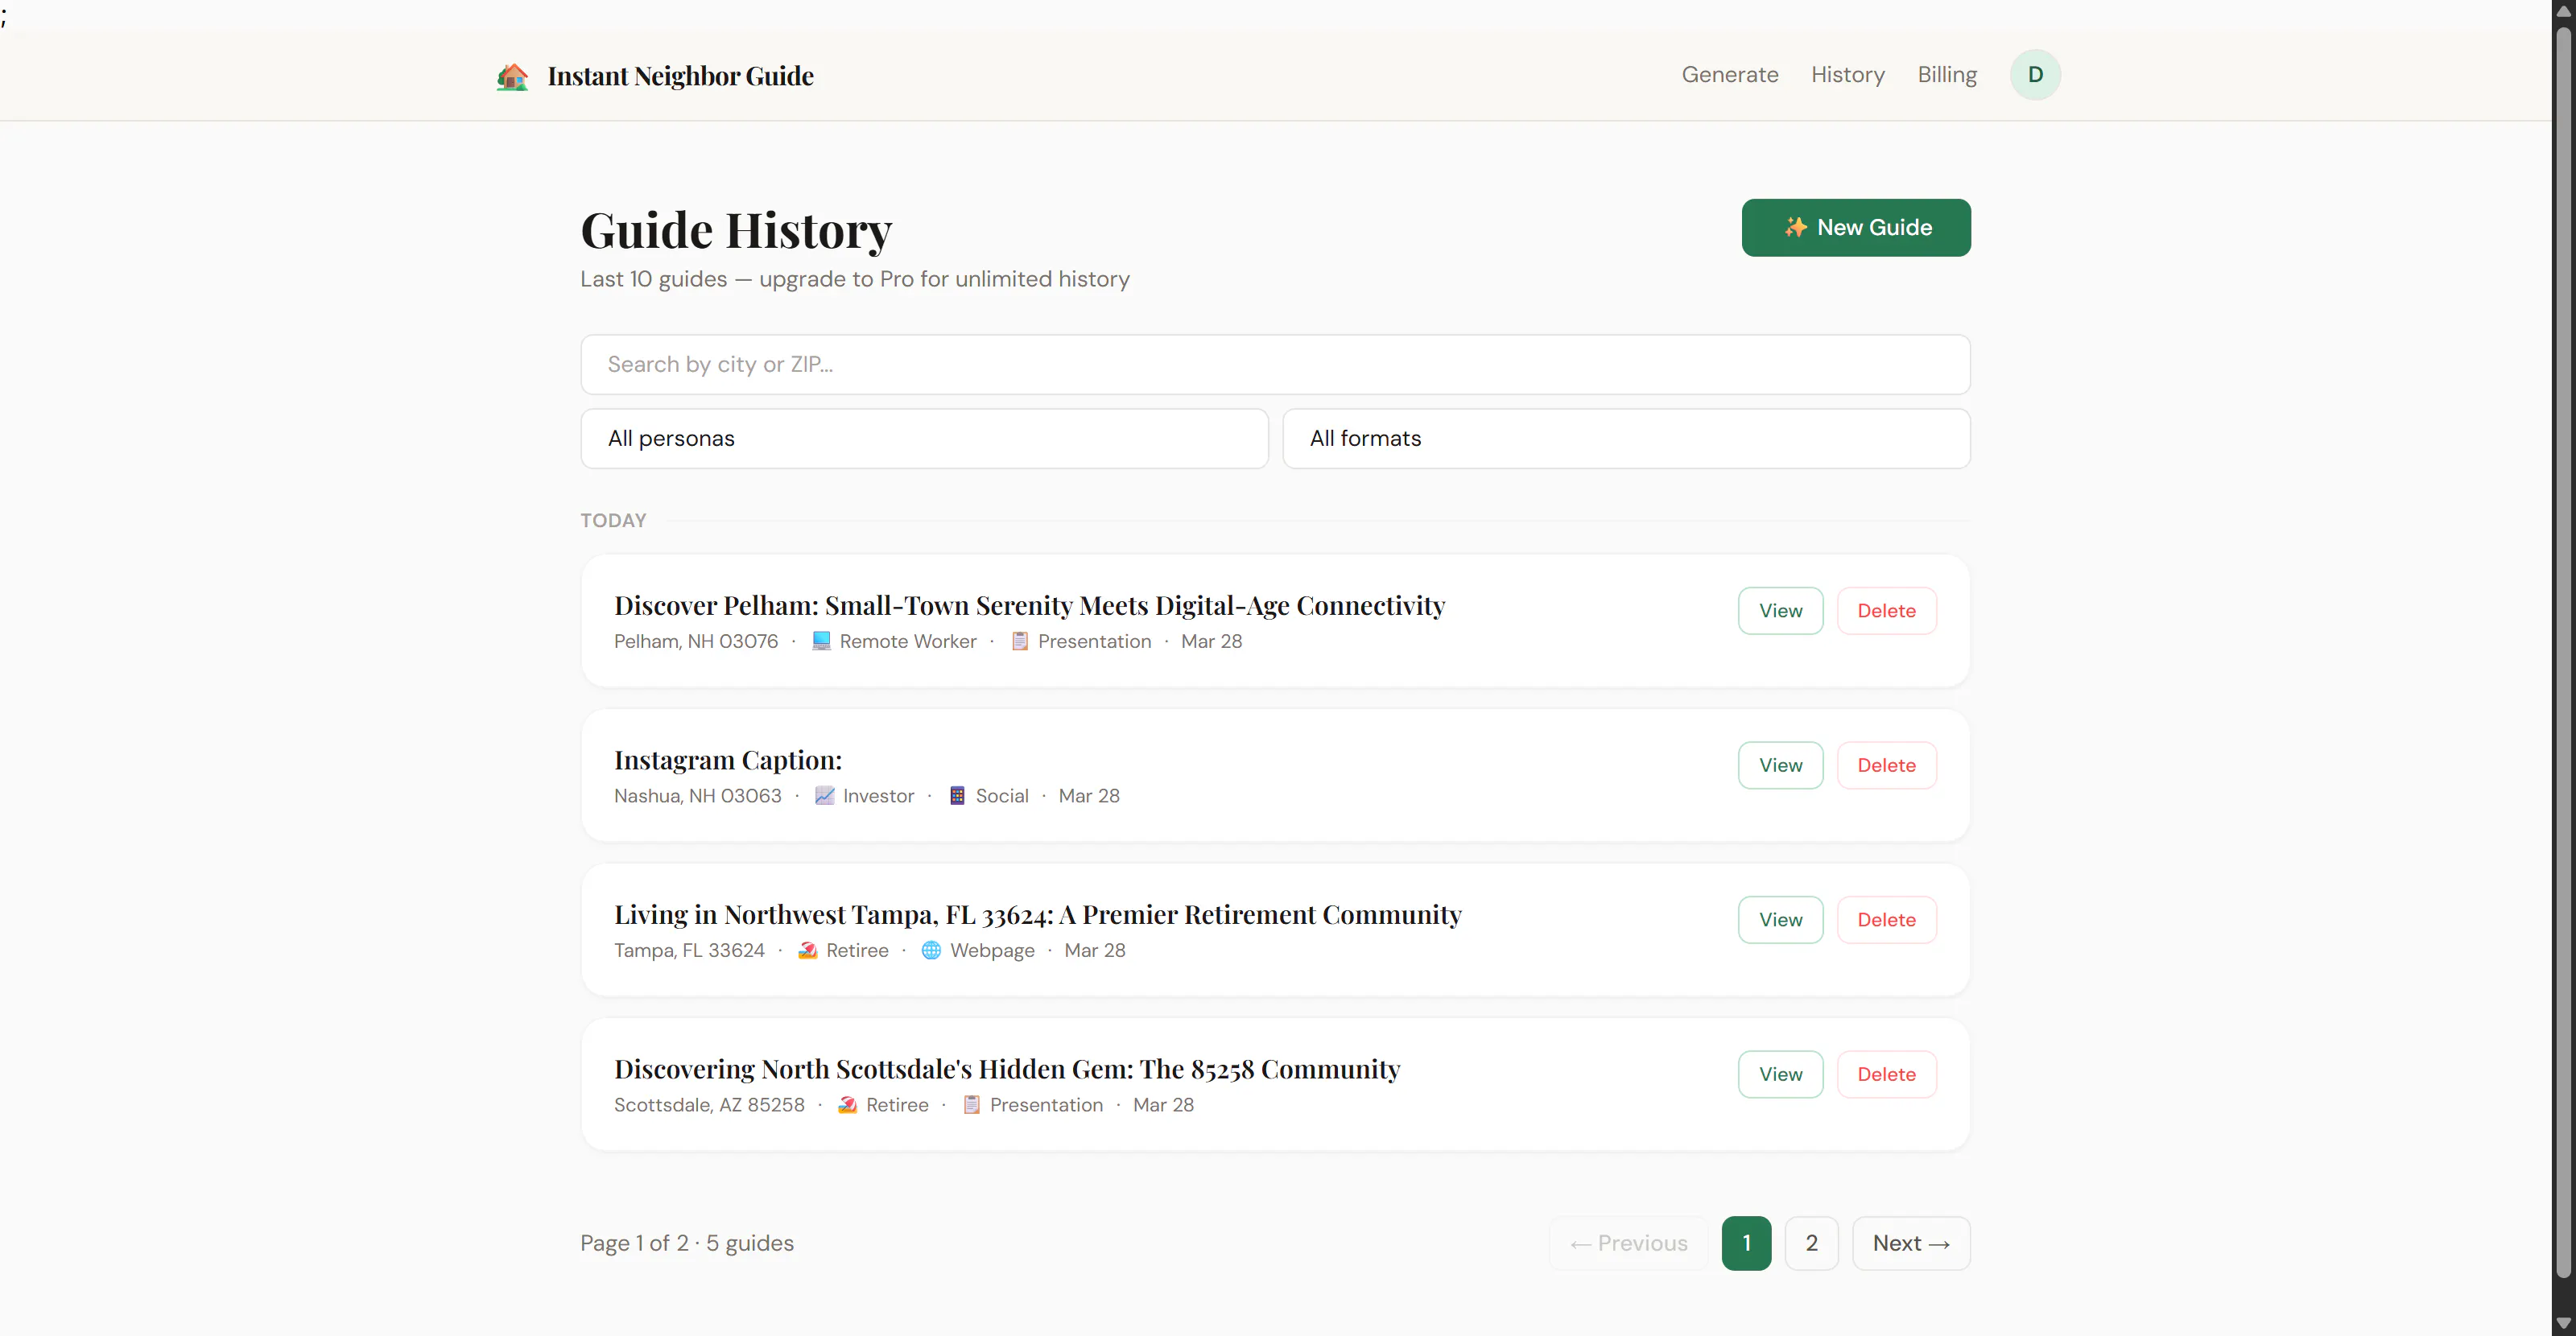Select page 1 button
2576x1336 pixels.
pyautogui.click(x=1746, y=1244)
